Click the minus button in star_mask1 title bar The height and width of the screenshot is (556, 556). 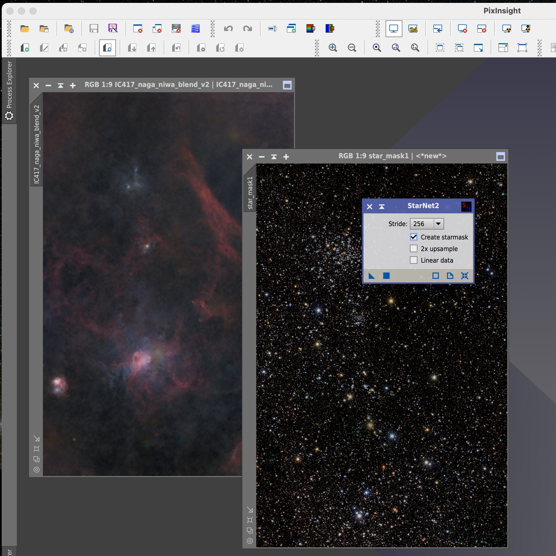[x=262, y=157]
